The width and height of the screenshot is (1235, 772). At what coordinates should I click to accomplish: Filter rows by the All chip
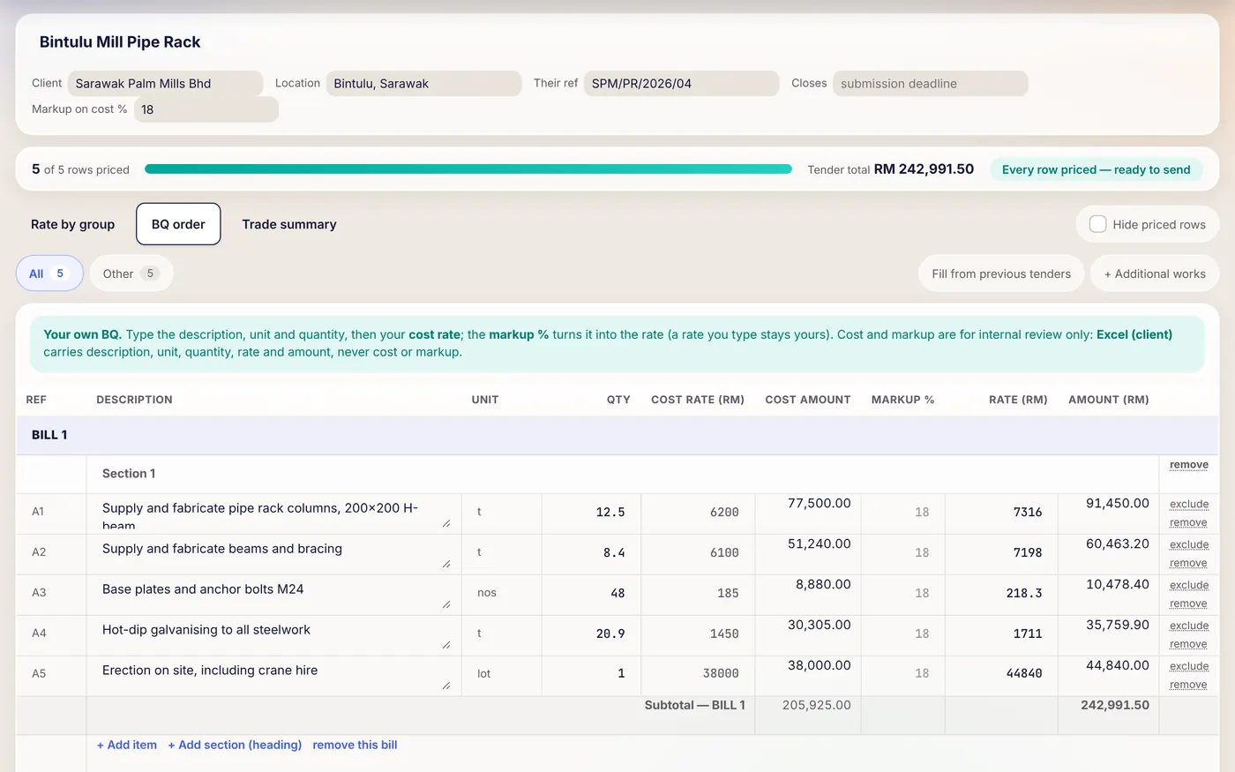[x=49, y=274]
